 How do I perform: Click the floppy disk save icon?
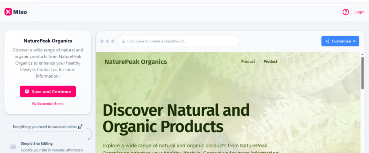(x=27, y=92)
